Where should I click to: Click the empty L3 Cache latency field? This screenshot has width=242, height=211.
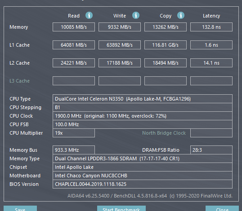211,81
